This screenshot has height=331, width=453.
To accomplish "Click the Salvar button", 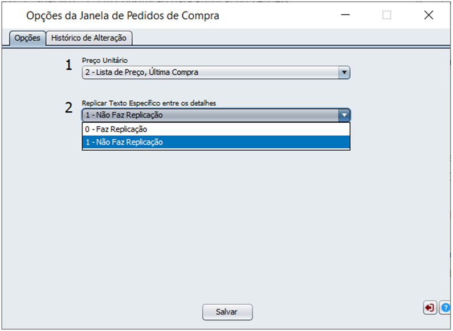I will [227, 312].
